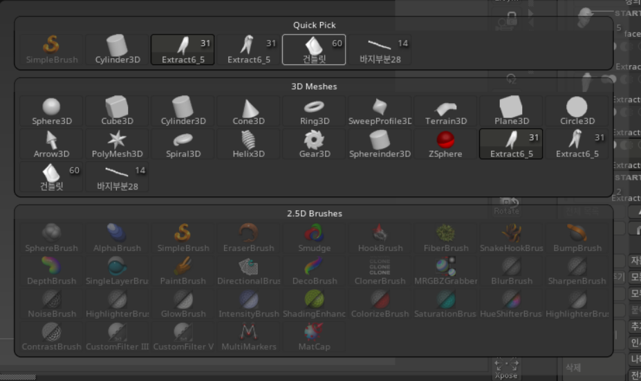Choose the BumpBrush
The image size is (641, 381).
pyautogui.click(x=577, y=239)
